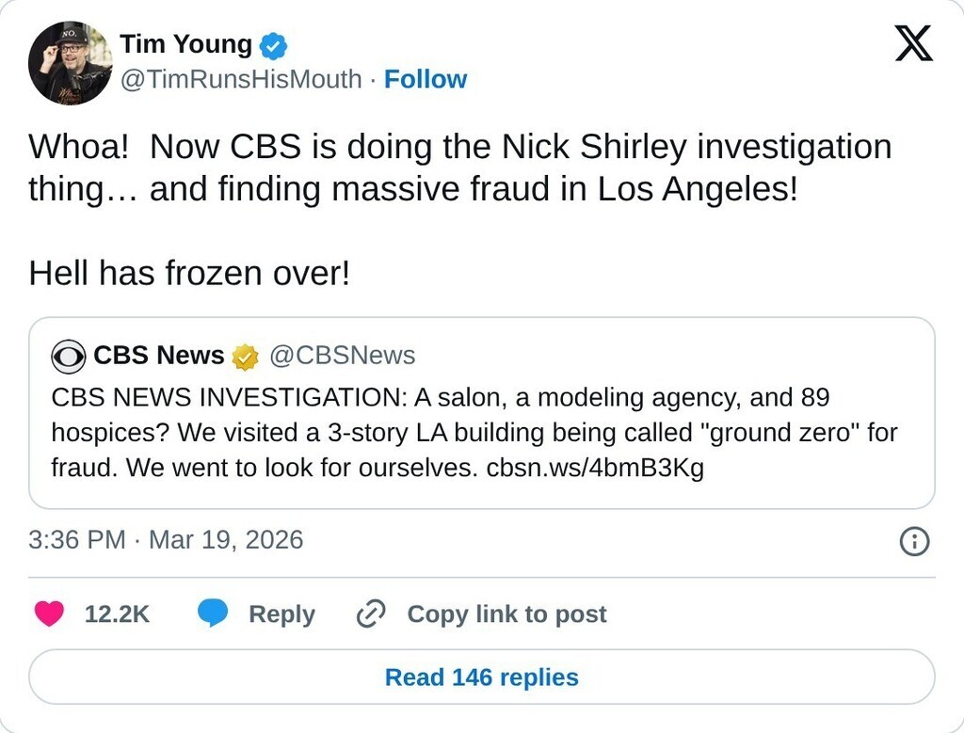The height and width of the screenshot is (733, 964).
Task: Click the X logo icon
Action: (x=913, y=43)
